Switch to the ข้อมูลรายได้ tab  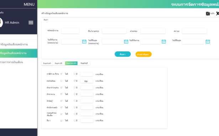(58, 63)
